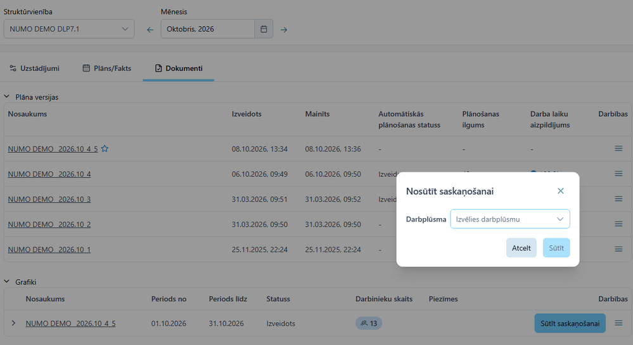Switch to the Uzstādījumi tab
The width and height of the screenshot is (633, 345).
click(x=35, y=68)
